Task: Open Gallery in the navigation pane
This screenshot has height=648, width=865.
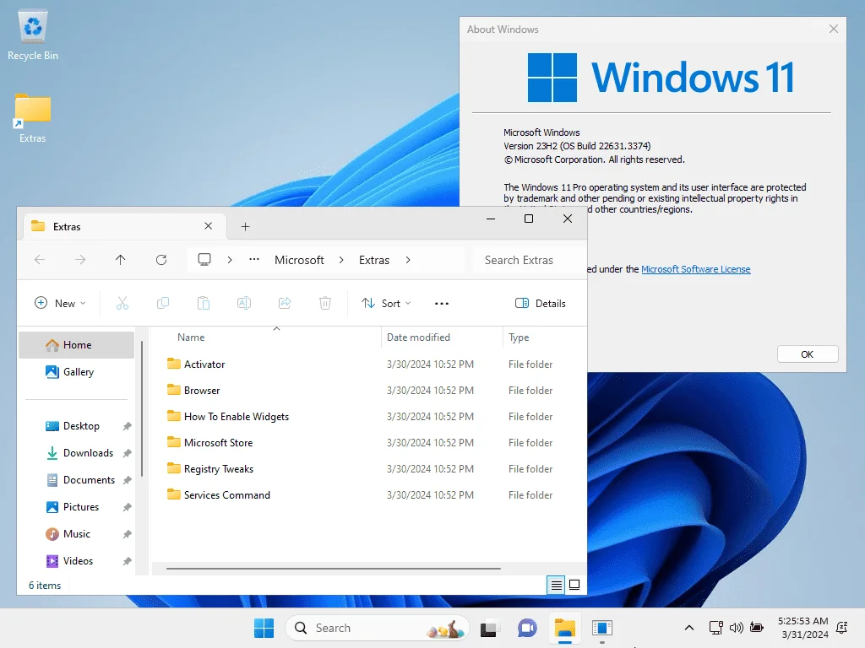Action: coord(77,372)
